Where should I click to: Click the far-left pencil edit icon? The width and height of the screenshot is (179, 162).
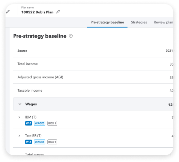(x=8, y=12)
